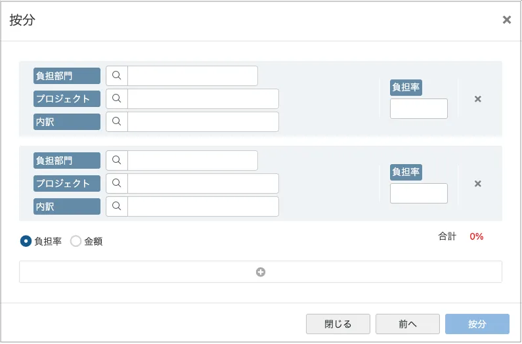Click search icon for second 内訳 field
Screen dimensions: 522x344
tap(117, 207)
